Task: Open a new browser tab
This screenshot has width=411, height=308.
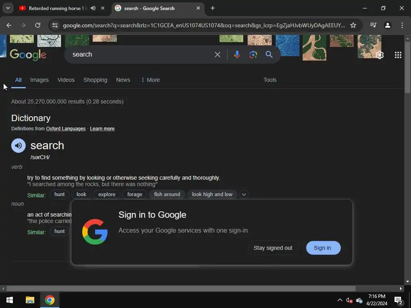Action: tap(213, 8)
